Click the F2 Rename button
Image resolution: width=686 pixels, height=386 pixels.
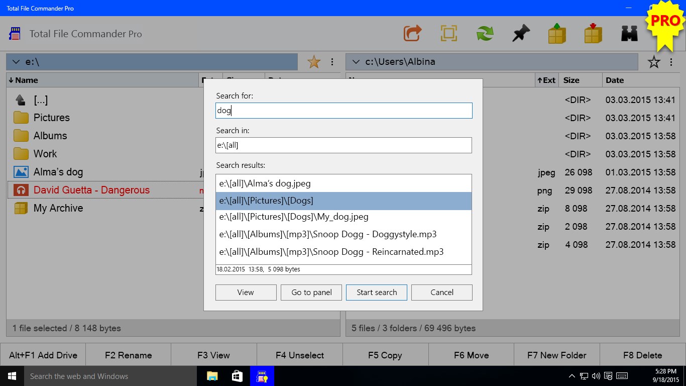(129, 355)
